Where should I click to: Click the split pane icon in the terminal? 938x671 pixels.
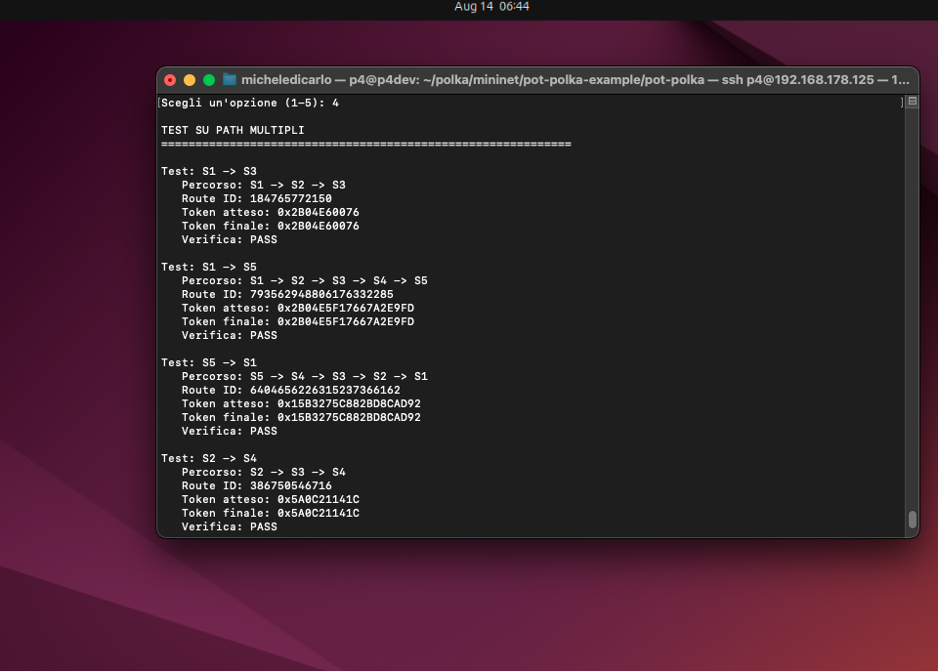912,102
